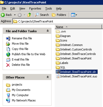The image size is (103, 107).
Task: Collapse the File and Folder Tasks panel
Action: [x=48, y=31]
